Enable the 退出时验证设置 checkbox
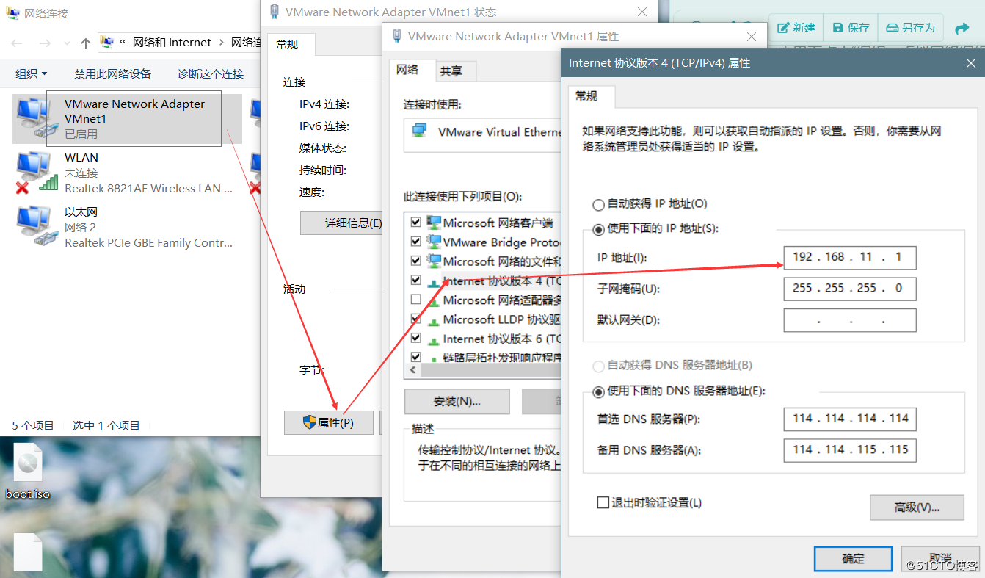 coord(603,503)
